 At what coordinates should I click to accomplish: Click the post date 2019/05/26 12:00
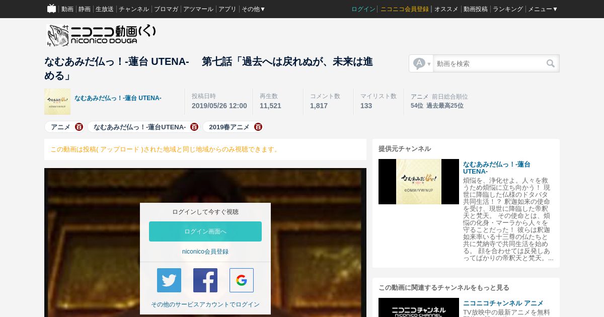click(x=219, y=106)
